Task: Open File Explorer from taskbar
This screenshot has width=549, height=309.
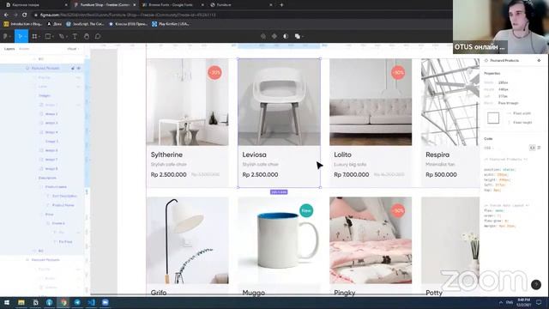Action: (21, 302)
